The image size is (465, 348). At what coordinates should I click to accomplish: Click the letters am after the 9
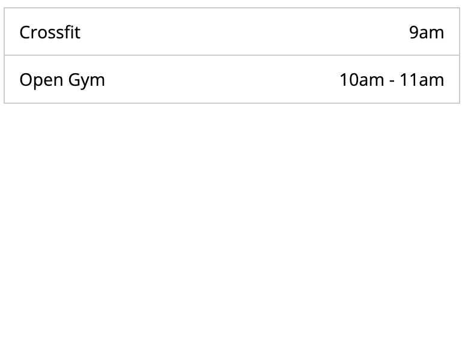(x=431, y=34)
